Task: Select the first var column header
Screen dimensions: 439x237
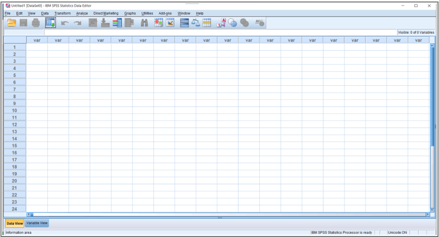Action: coord(37,40)
